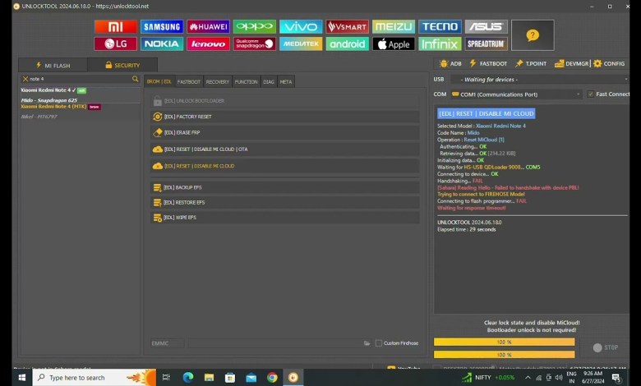Choose the MediaTek brand logo
Viewport: 641px width, 386px height.
coord(301,44)
